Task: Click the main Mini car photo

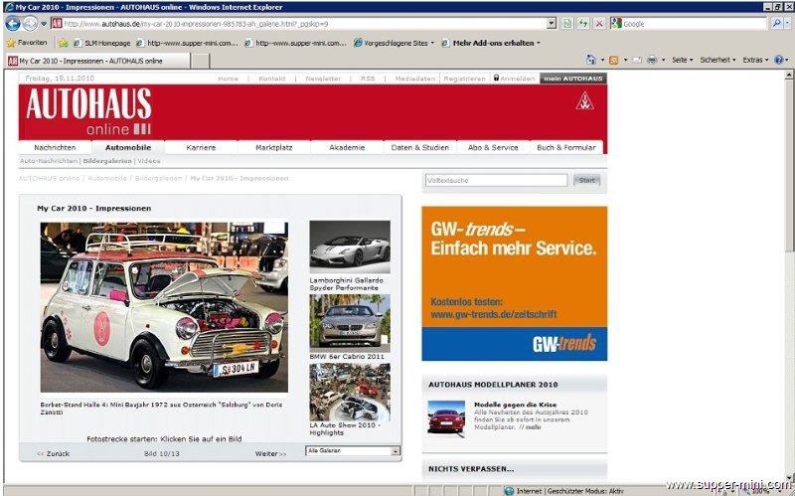Action: click(x=164, y=307)
